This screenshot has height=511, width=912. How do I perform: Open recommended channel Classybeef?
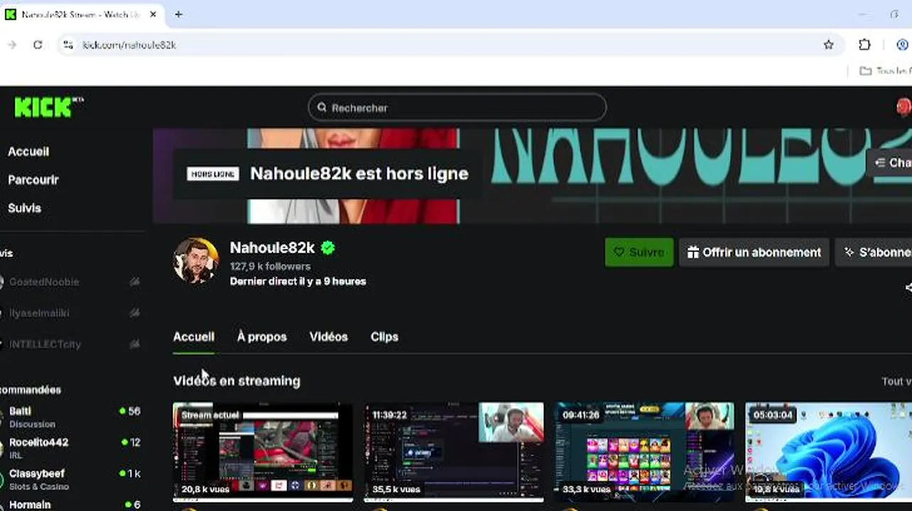click(x=71, y=479)
